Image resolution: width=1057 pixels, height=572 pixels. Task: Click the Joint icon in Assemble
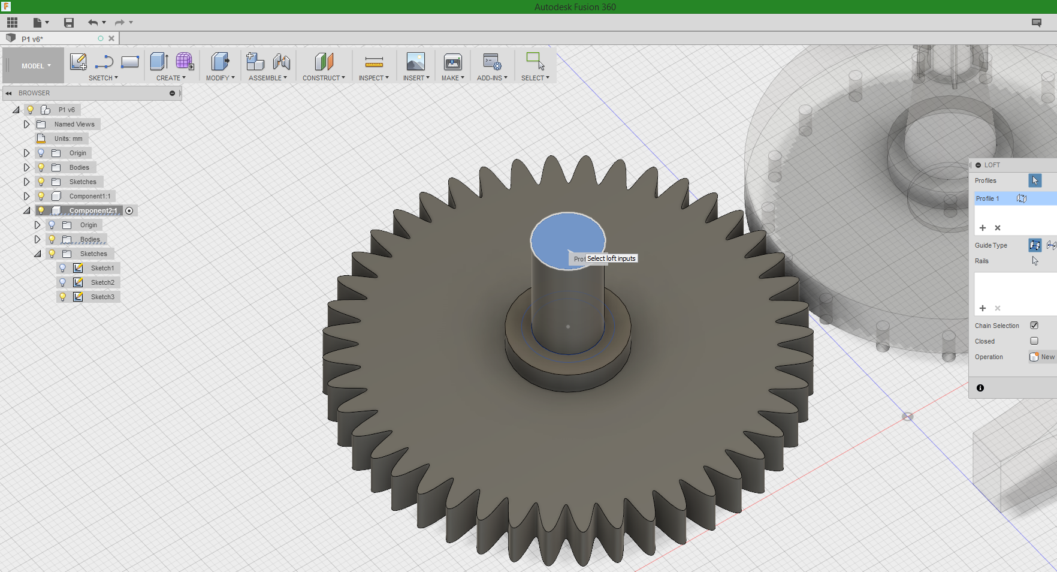pyautogui.click(x=282, y=62)
